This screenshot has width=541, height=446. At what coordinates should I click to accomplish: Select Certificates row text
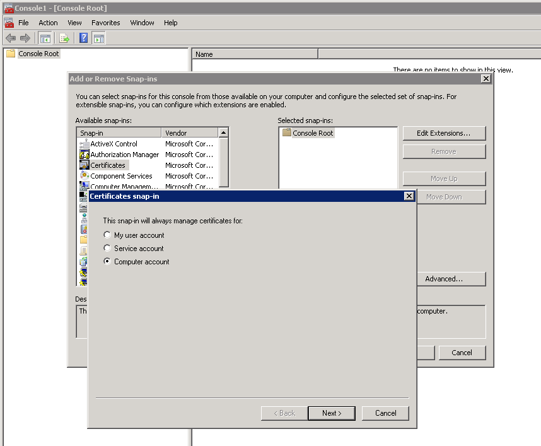coord(108,165)
